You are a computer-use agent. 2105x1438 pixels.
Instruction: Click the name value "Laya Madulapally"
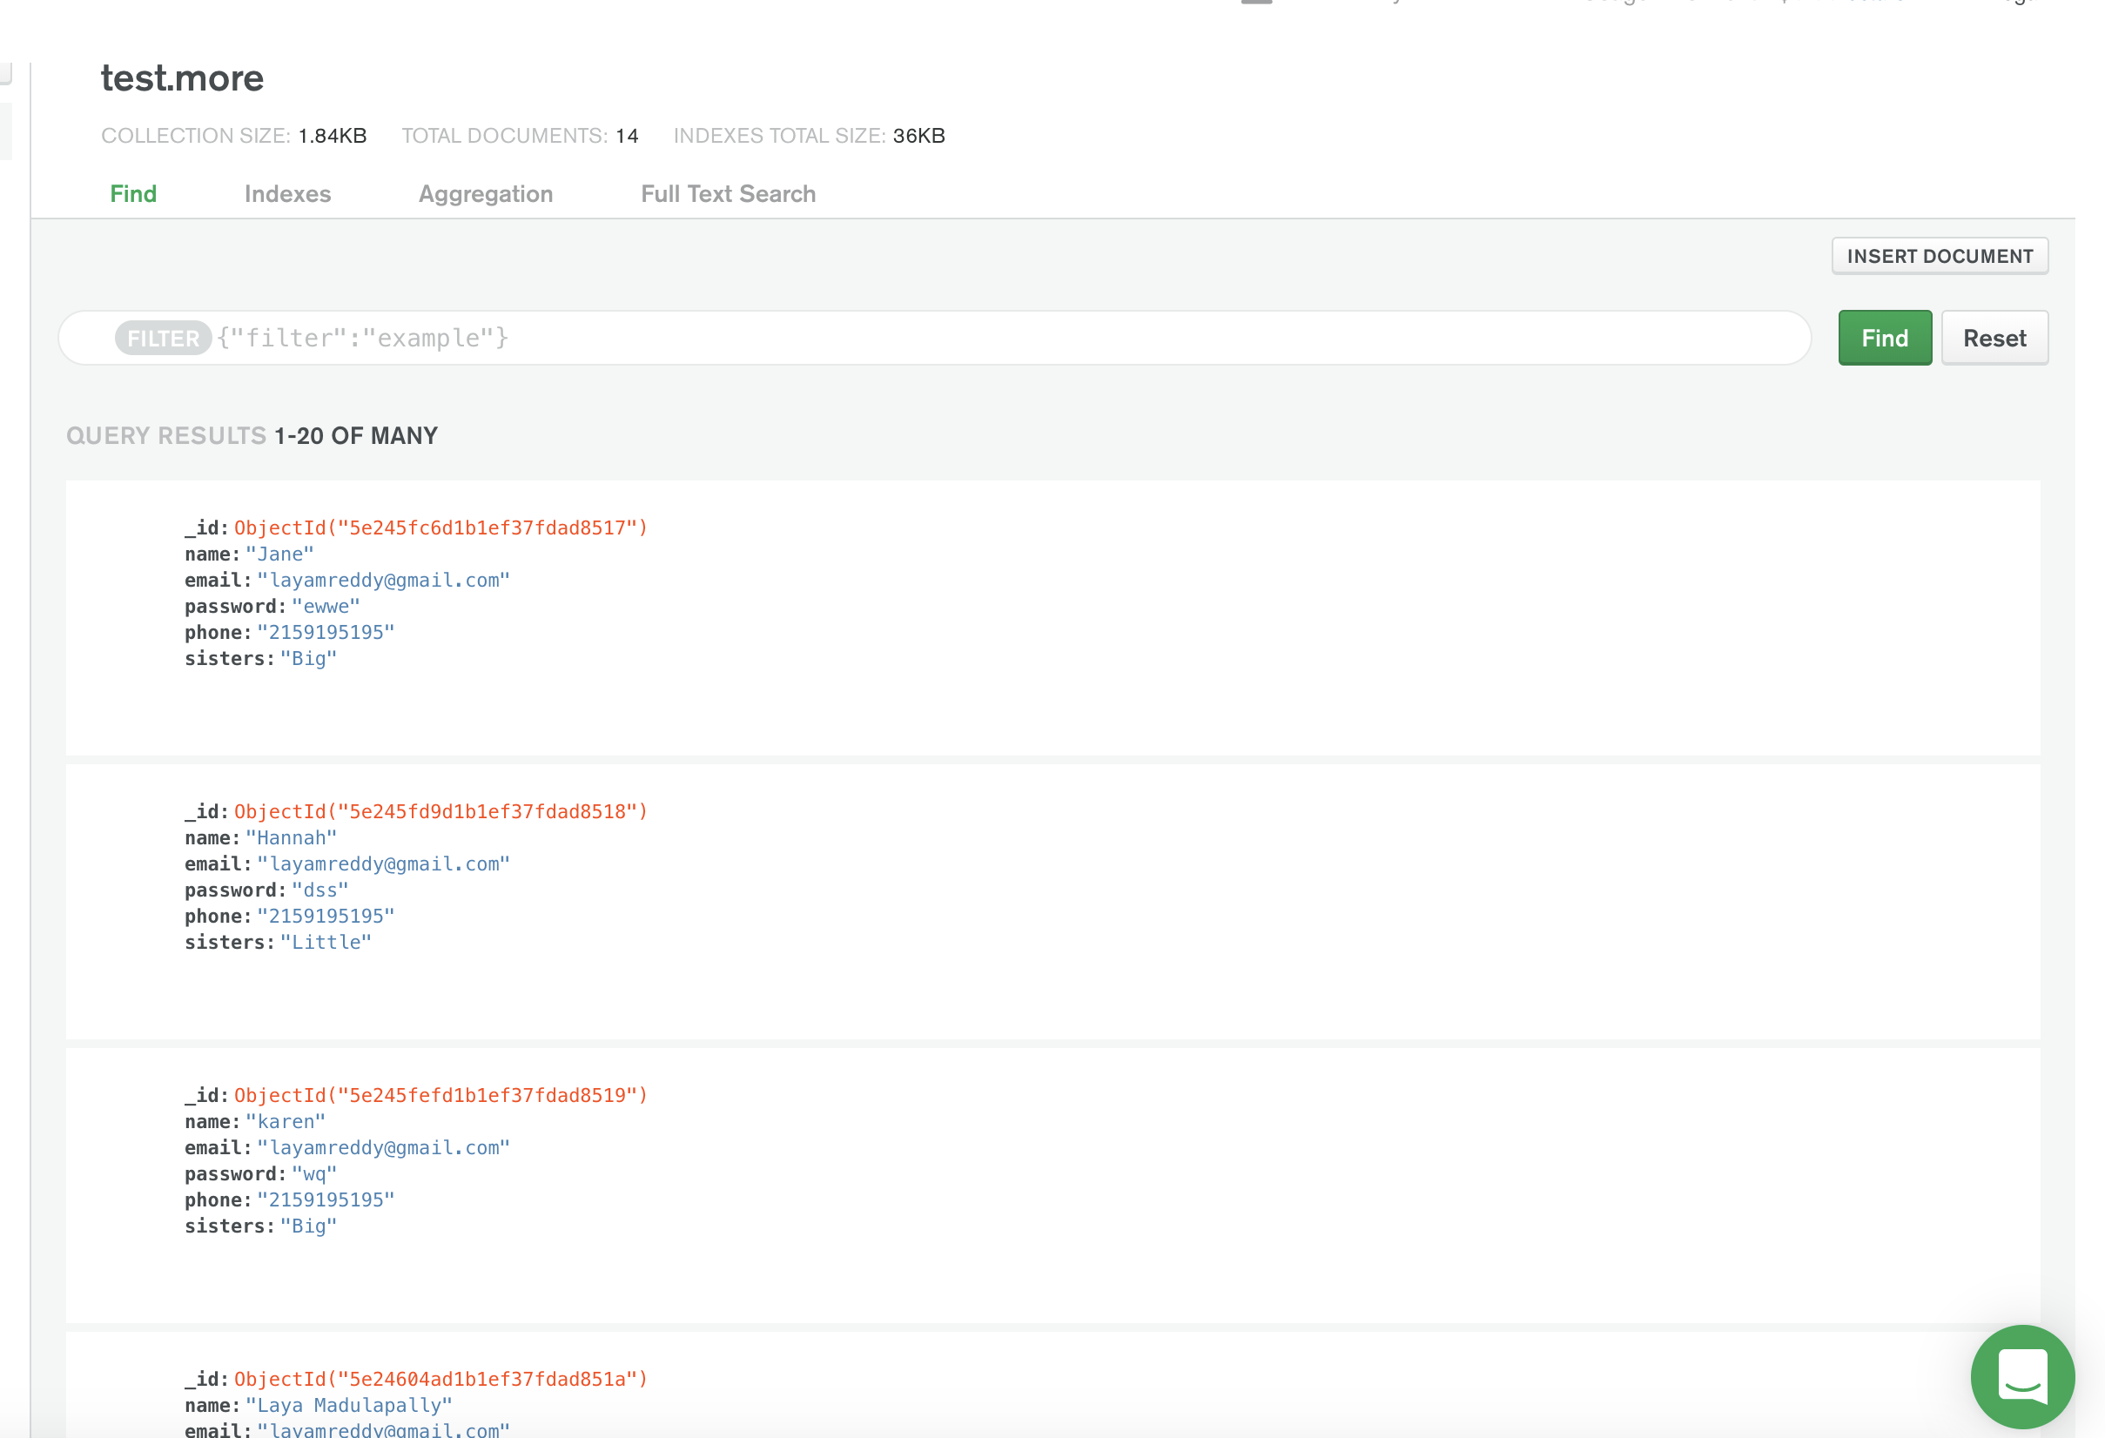click(349, 1405)
